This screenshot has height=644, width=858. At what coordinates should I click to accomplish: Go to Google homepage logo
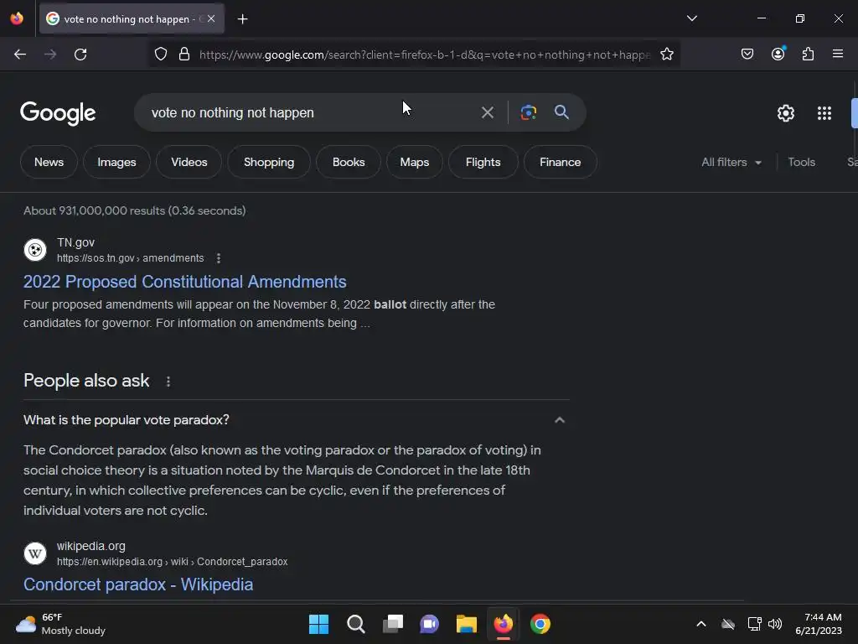click(x=58, y=113)
